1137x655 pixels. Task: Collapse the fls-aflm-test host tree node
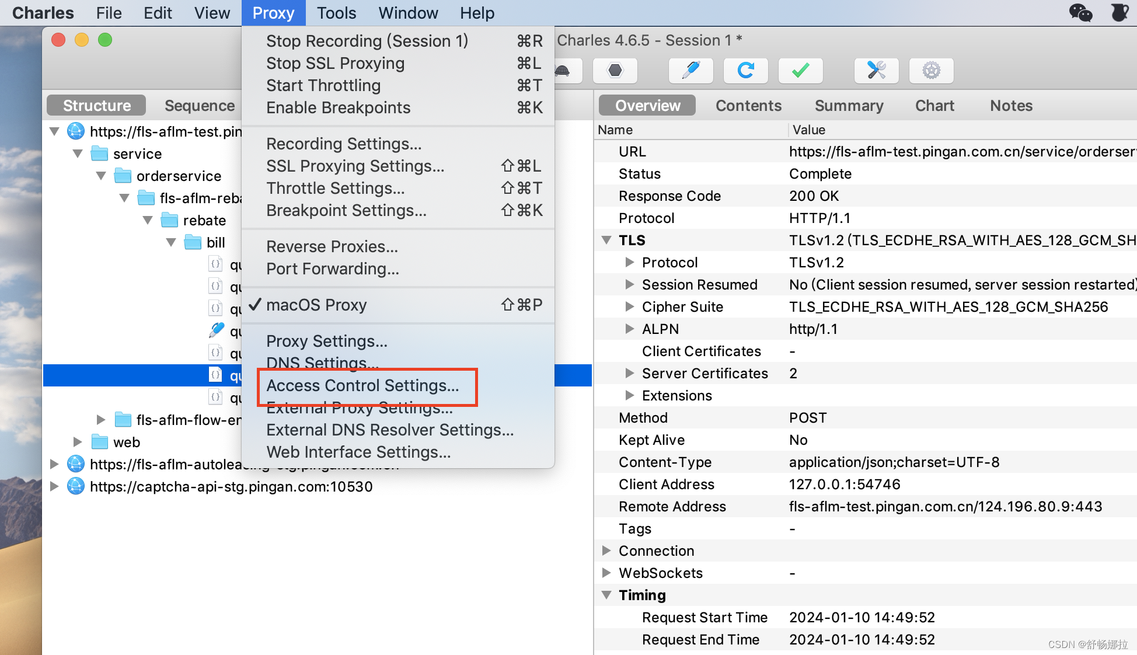click(x=55, y=131)
